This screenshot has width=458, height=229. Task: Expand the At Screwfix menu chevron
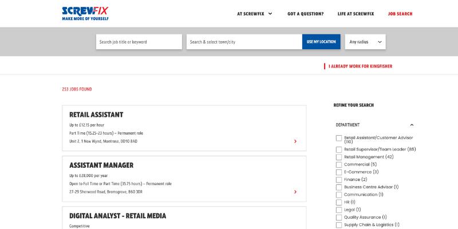pos(270,14)
